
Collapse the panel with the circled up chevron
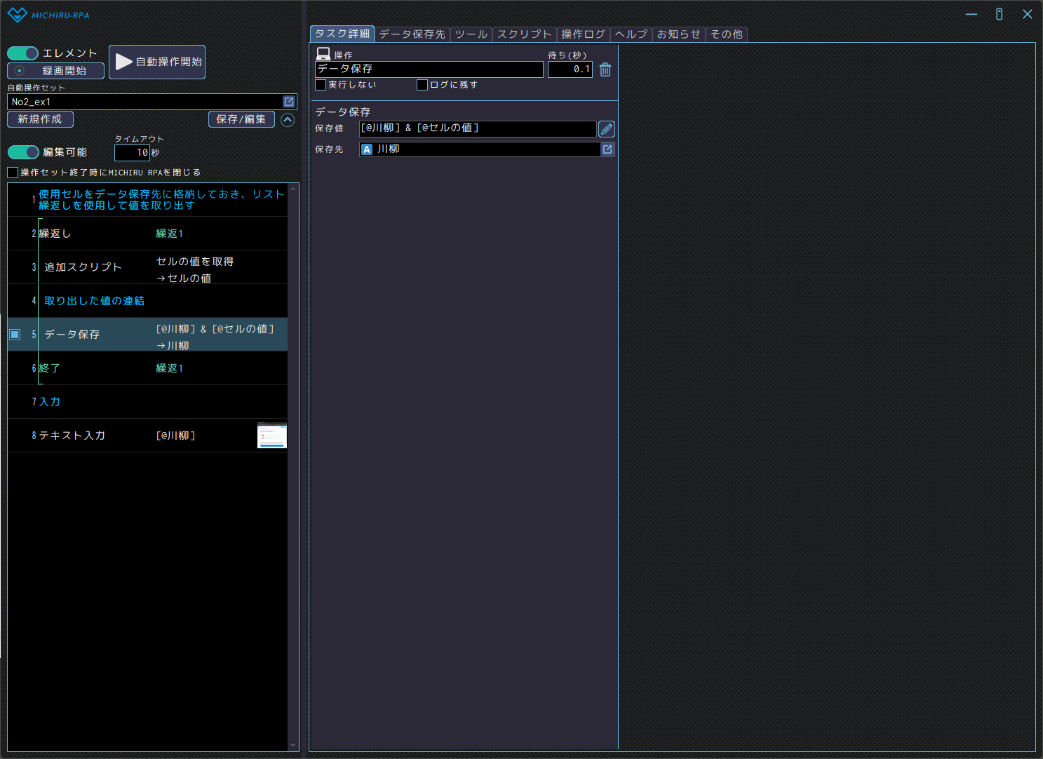[288, 120]
